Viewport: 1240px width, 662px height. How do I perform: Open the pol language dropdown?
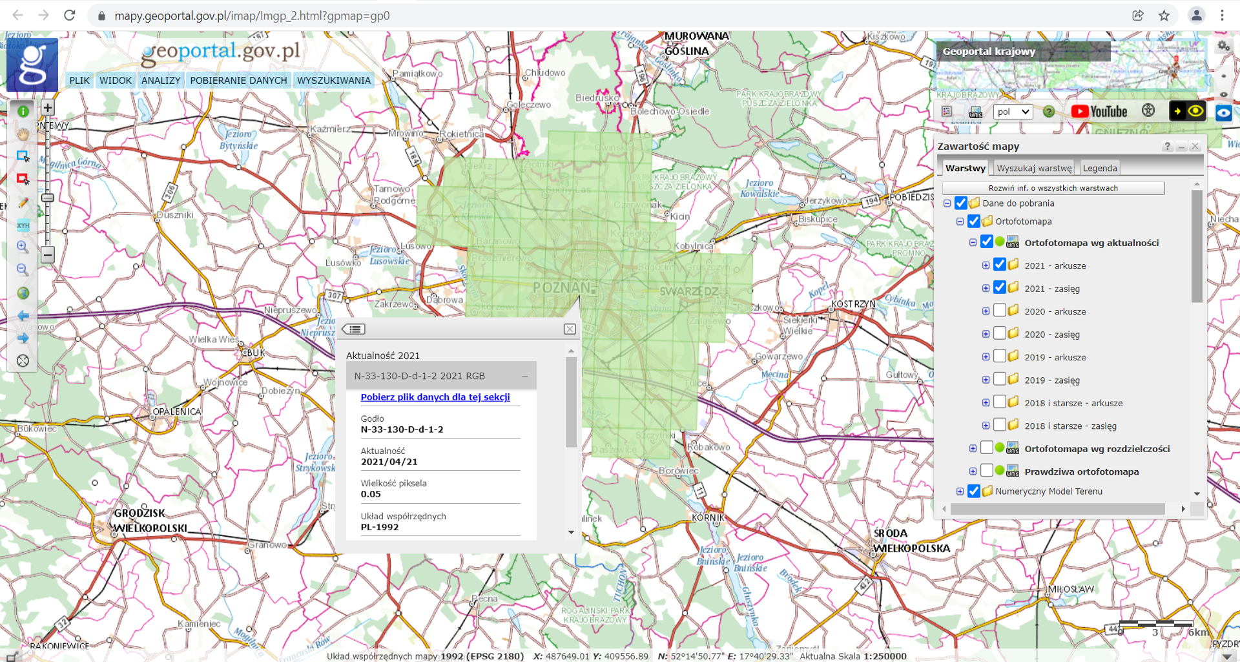(1013, 112)
